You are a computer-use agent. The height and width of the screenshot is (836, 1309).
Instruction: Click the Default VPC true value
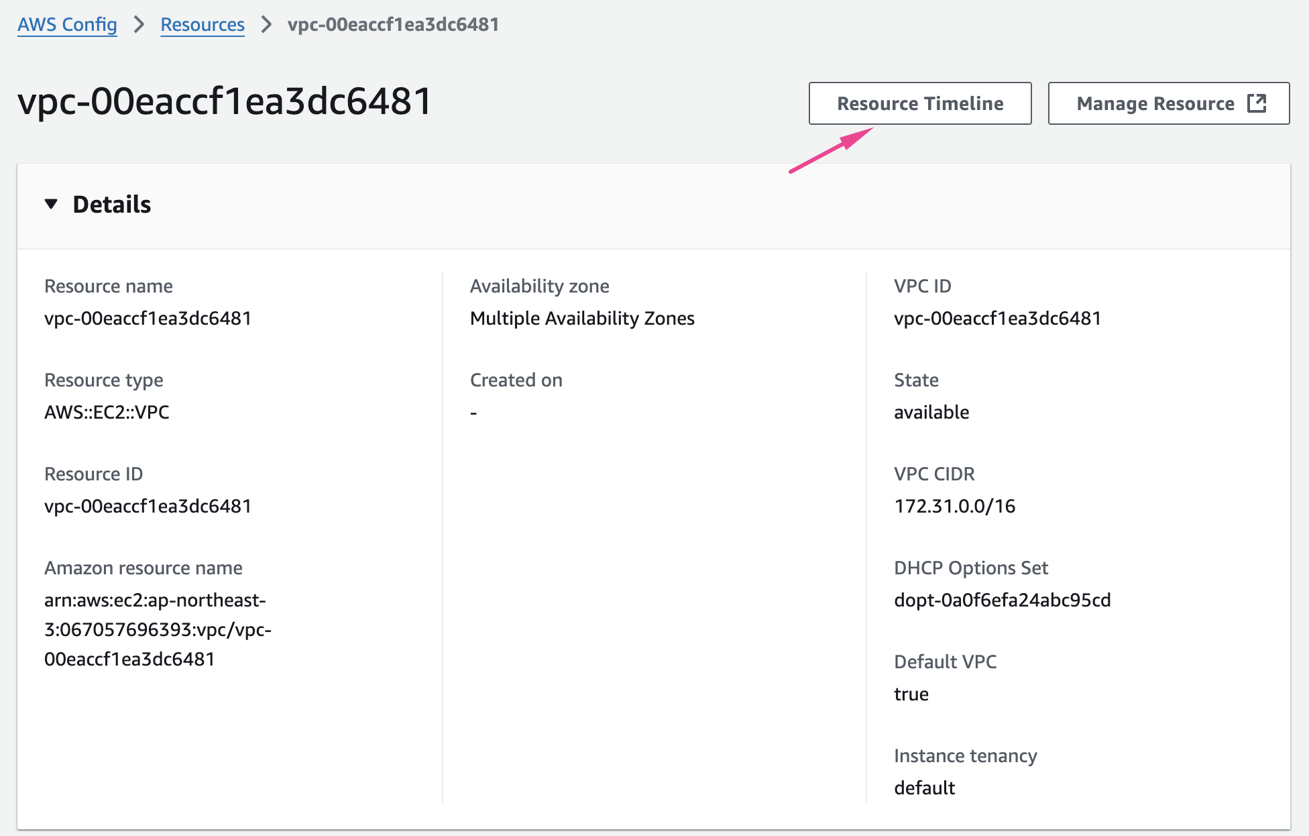pos(911,694)
